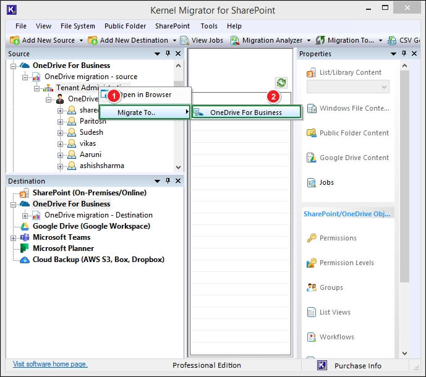Expand the vikas user node
Screen dimensions: 426x377
60,144
